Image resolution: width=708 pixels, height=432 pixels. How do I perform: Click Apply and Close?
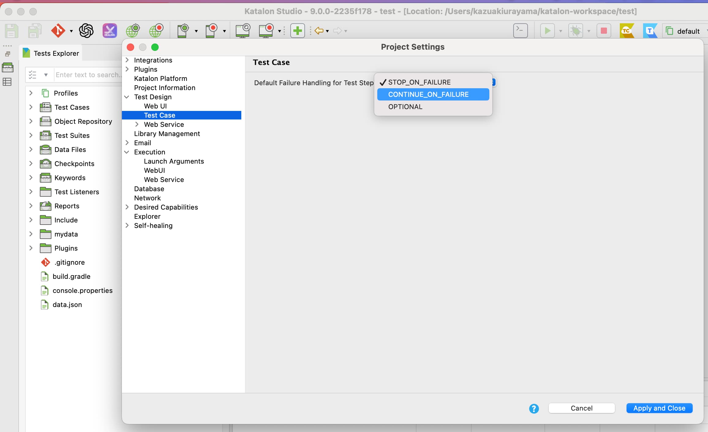pyautogui.click(x=659, y=408)
